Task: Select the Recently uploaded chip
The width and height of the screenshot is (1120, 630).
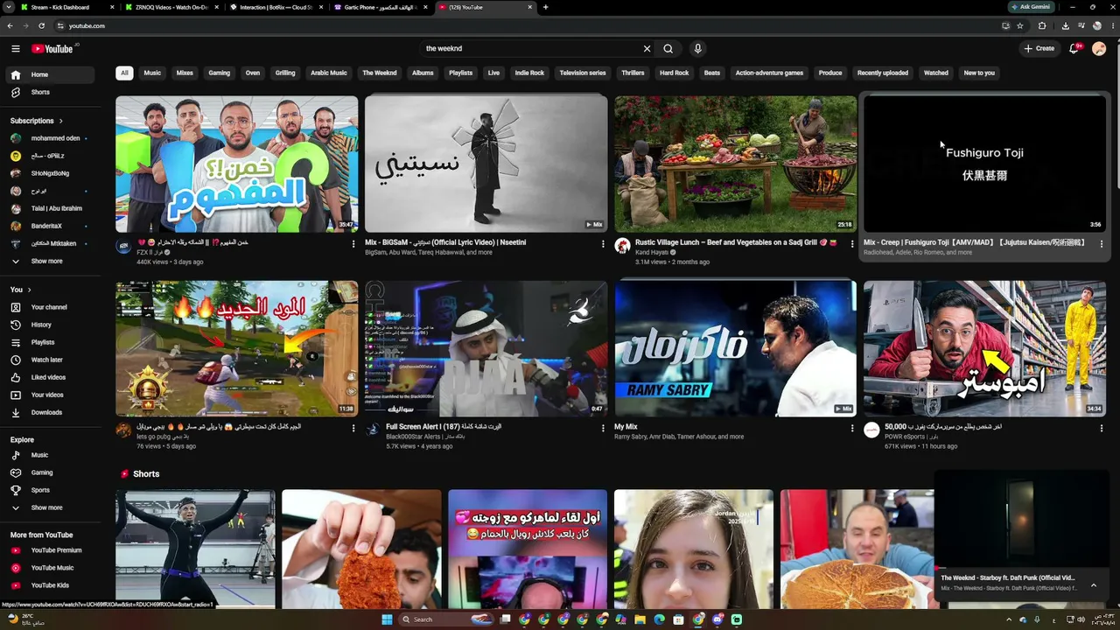Action: pyautogui.click(x=883, y=73)
